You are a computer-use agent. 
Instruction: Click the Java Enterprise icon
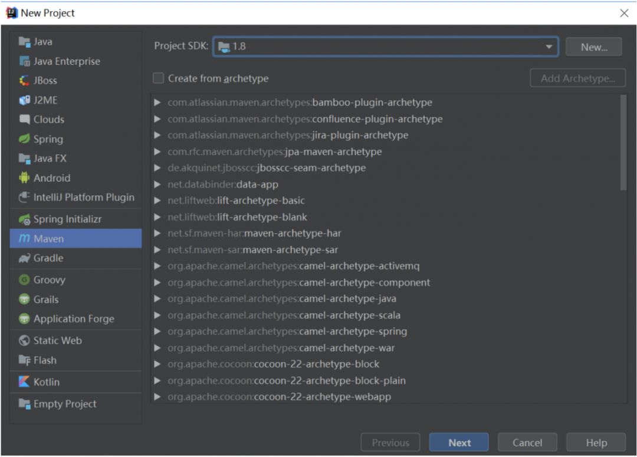point(24,61)
